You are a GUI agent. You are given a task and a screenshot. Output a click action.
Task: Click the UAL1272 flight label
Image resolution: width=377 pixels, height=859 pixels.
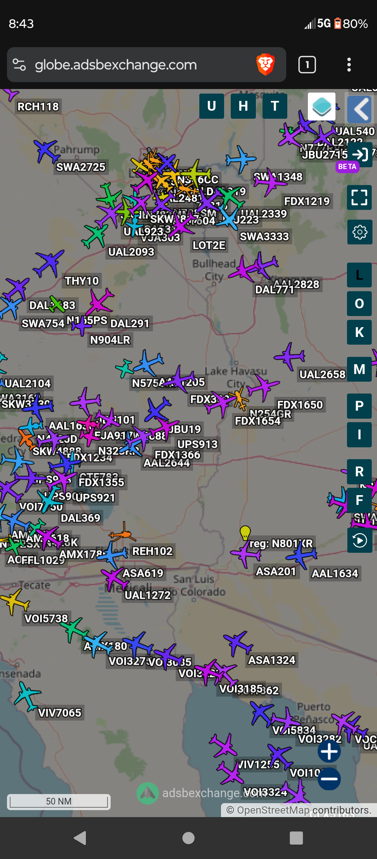[148, 595]
